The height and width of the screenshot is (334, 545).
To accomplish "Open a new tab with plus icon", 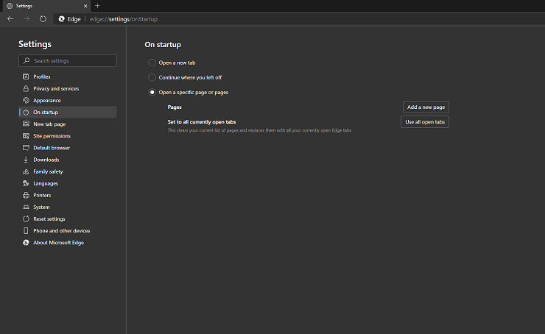I will click(97, 6).
